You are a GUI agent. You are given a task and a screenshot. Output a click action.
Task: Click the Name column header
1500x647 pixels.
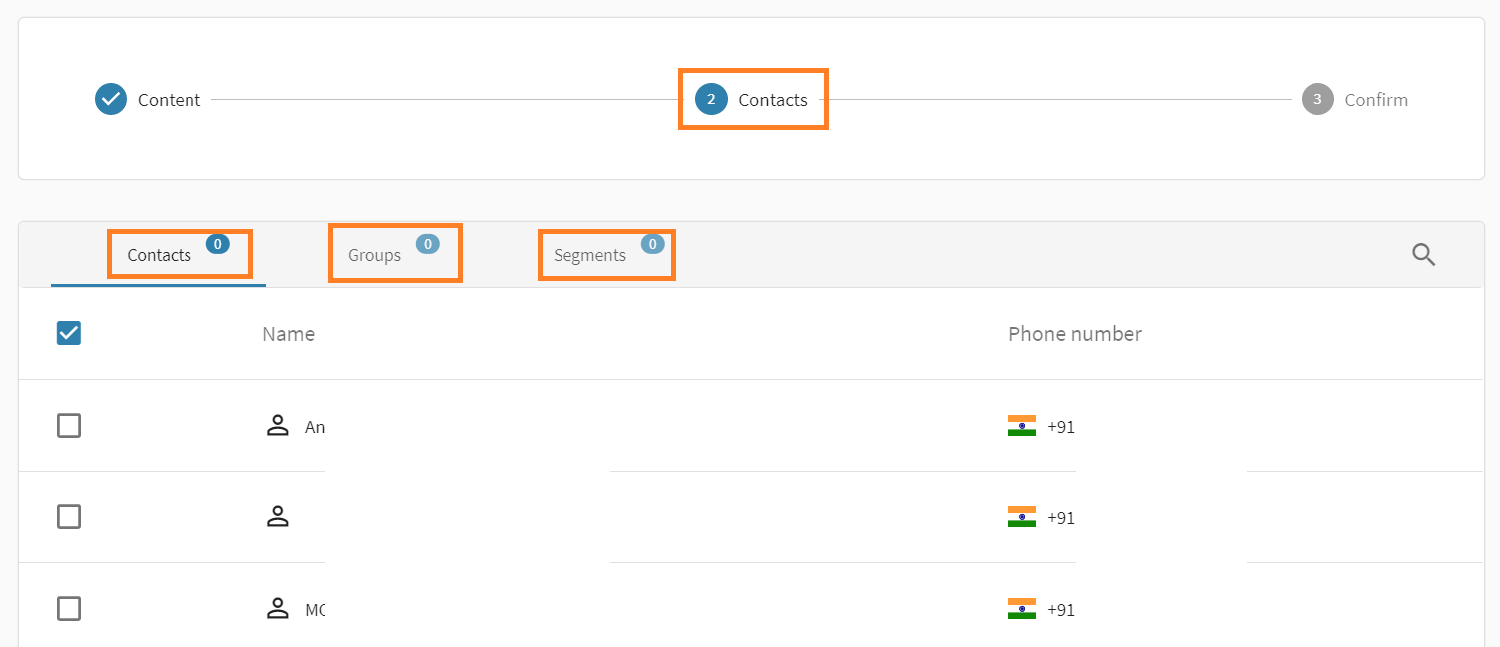coord(288,334)
